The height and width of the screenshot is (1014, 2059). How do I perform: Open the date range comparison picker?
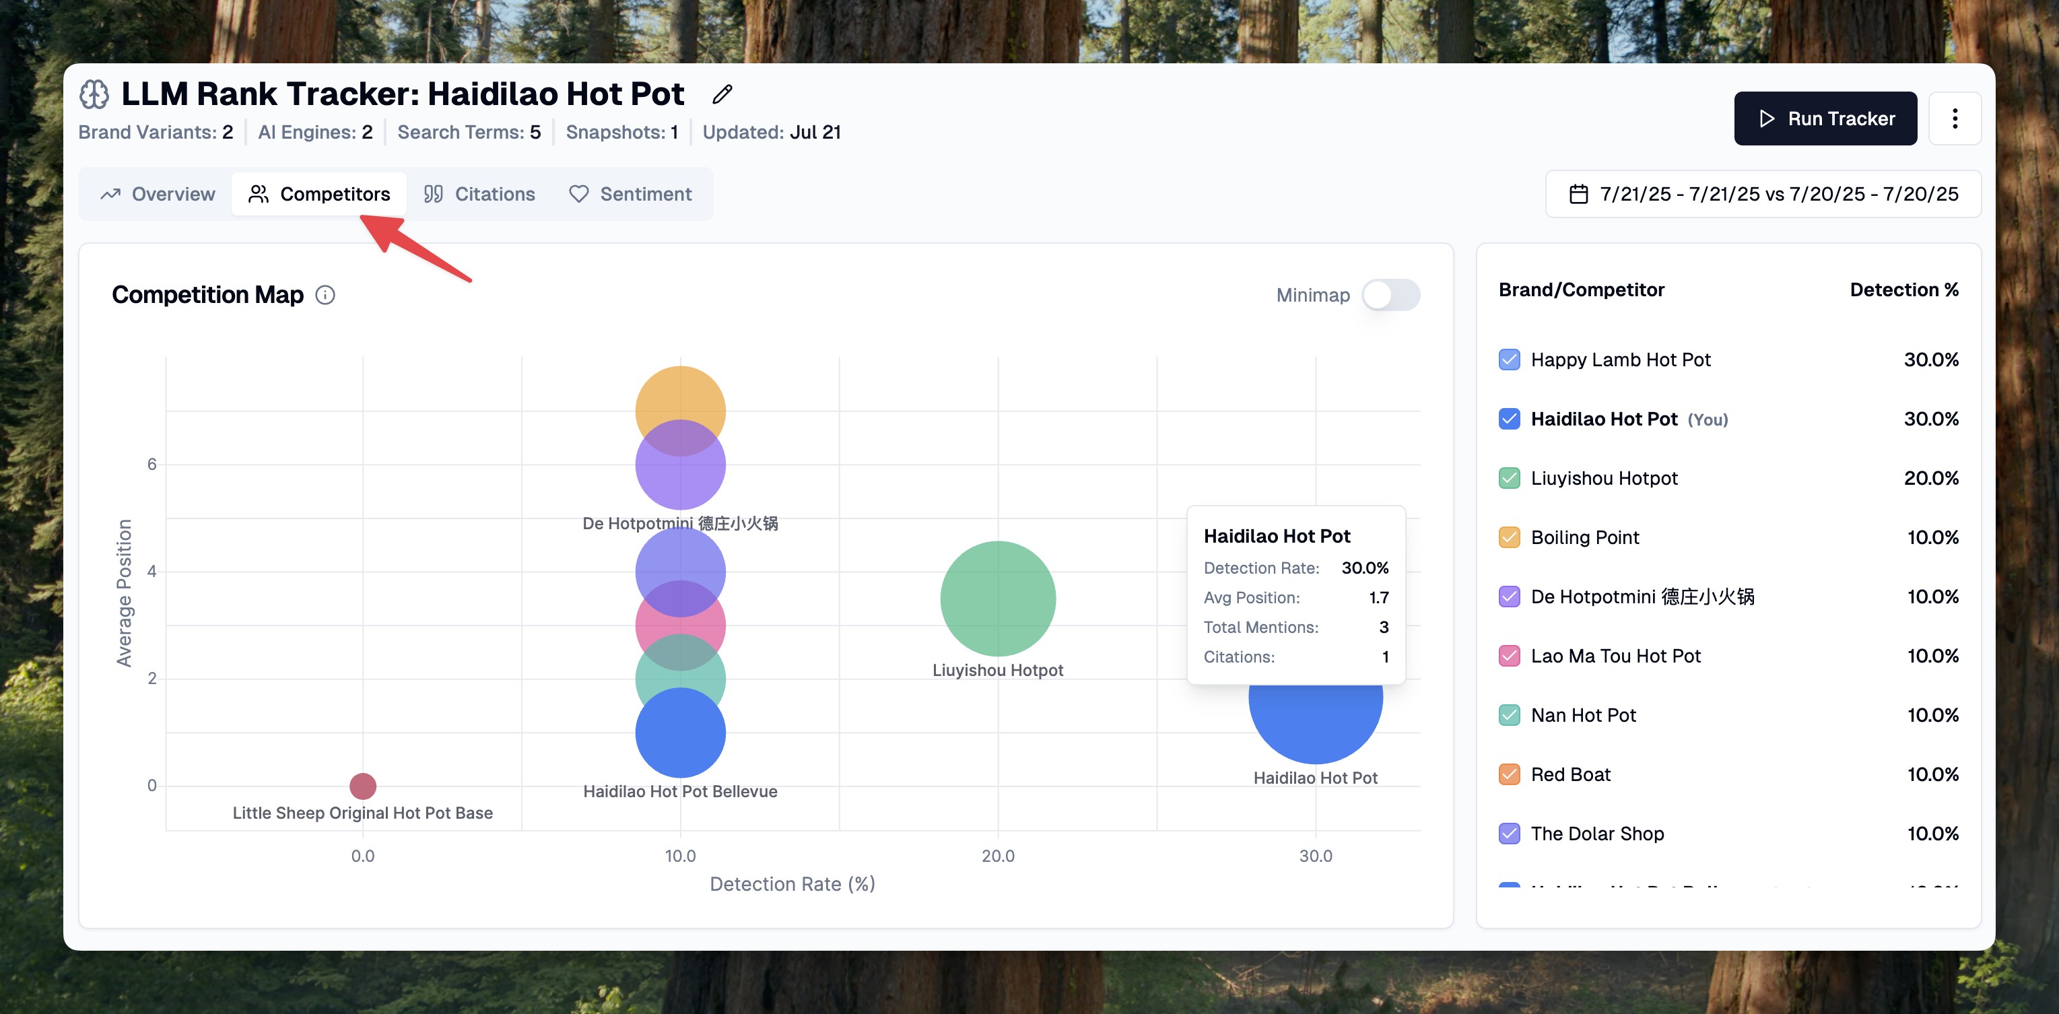tap(1763, 194)
